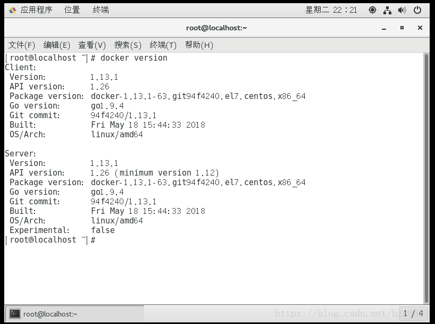This screenshot has height=324, width=435.
Task: Click Client 'Git commit:' label
Action: pyautogui.click(x=35, y=115)
